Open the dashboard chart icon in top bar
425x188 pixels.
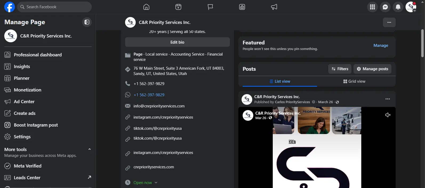(242, 7)
